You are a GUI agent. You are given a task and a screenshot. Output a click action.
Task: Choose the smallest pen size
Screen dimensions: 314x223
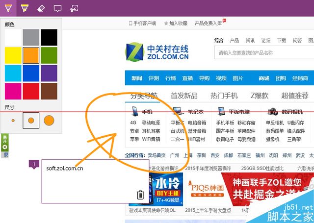13,120
